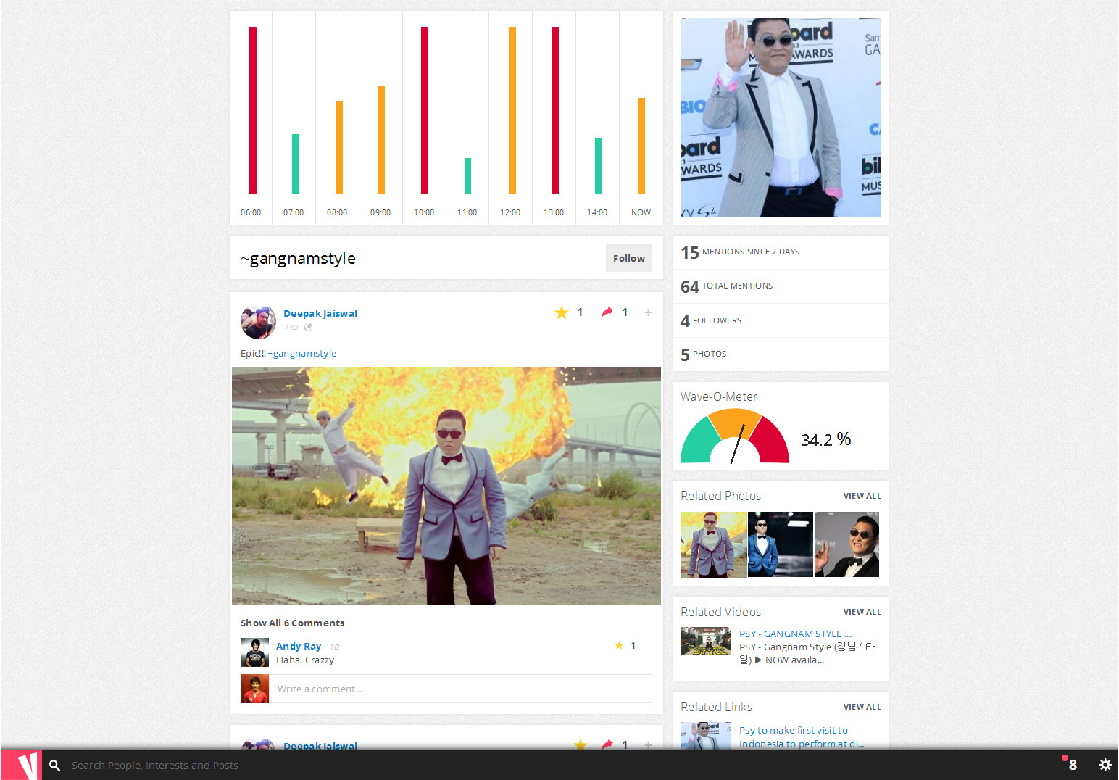Select the 09:00 orange bar
This screenshot has width=1119, height=780.
click(382, 140)
